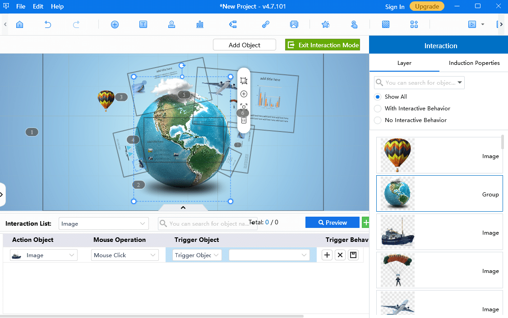Click the text box tool icon

click(x=143, y=25)
